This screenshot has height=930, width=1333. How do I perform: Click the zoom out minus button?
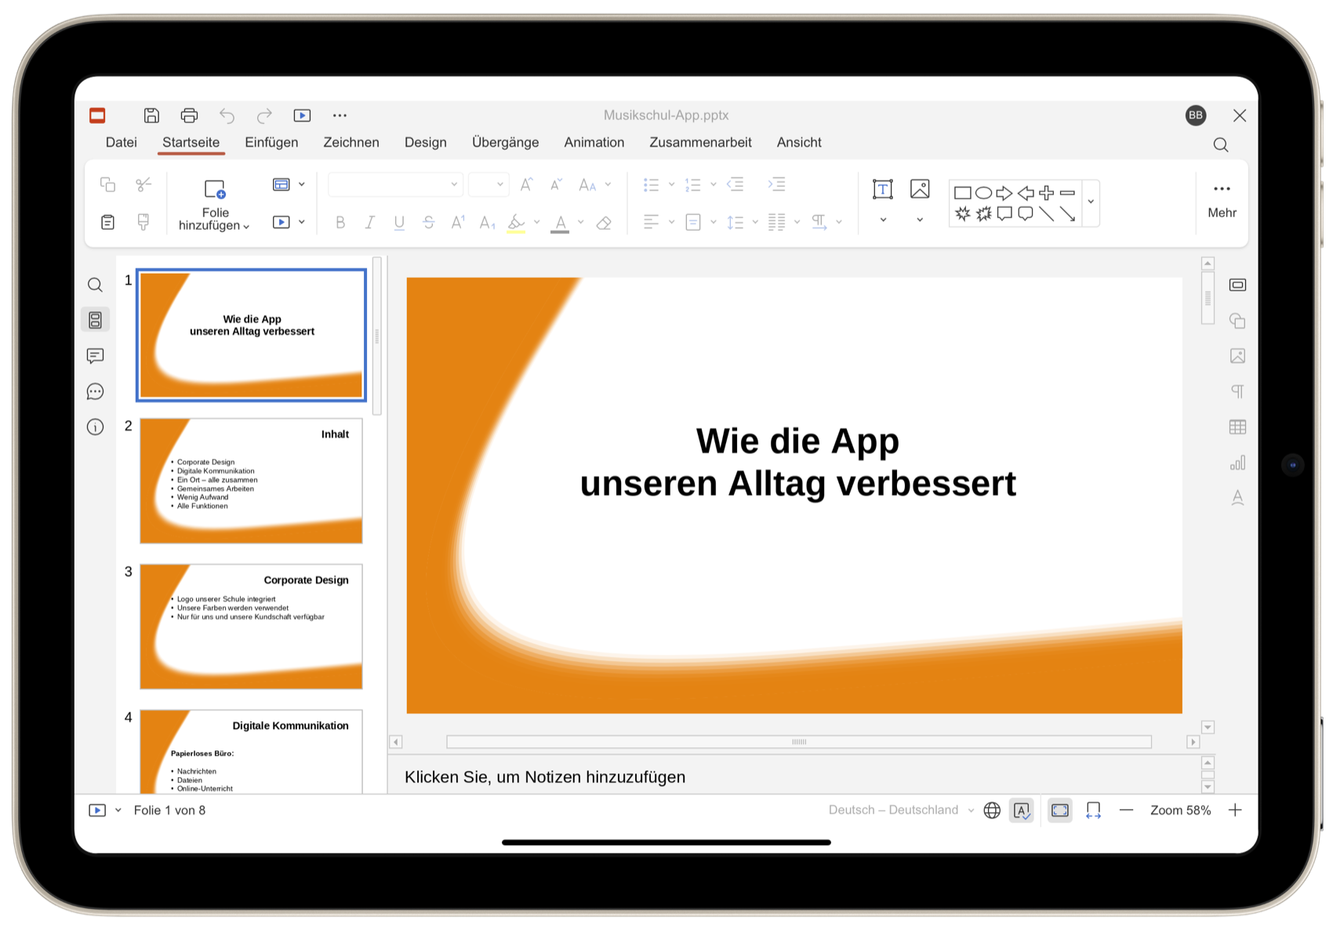click(1126, 810)
